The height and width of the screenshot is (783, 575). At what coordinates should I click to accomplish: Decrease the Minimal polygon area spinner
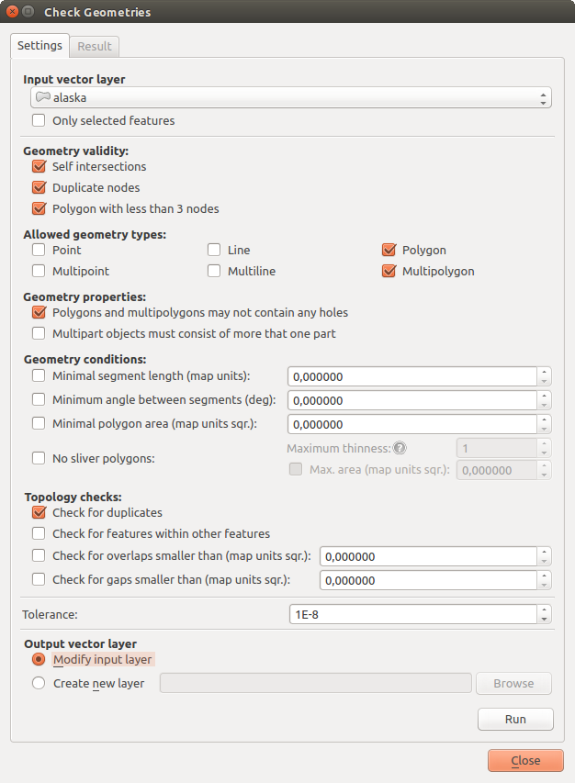point(545,429)
